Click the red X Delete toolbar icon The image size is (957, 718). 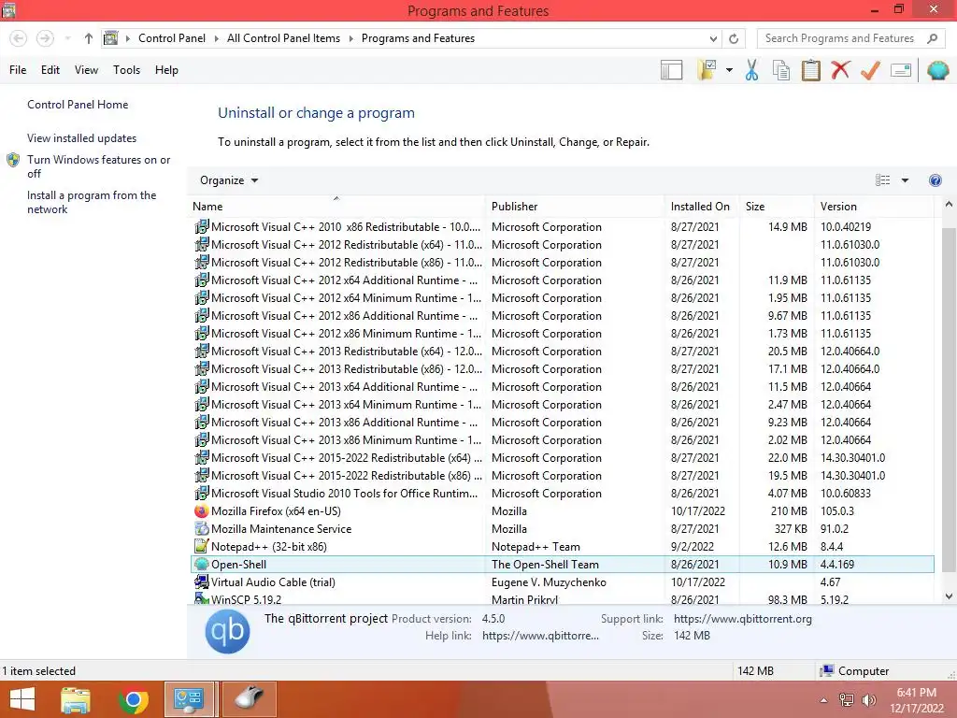(840, 70)
